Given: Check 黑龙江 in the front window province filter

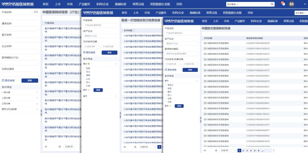Looking at the screenshot, I should (166, 85).
